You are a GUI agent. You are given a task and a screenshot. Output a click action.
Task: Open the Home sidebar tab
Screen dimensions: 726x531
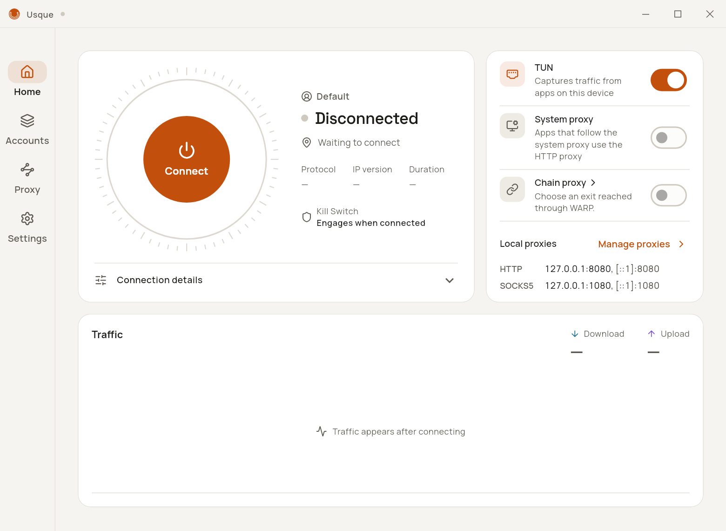[x=27, y=79]
